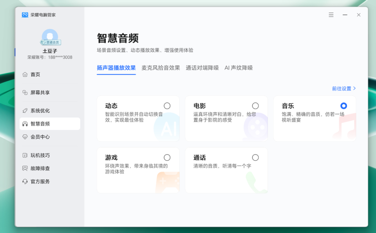This screenshot has height=233, width=376.
Task: Select the 动态 radio button
Action: pyautogui.click(x=167, y=106)
